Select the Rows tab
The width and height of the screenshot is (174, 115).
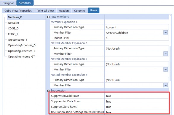point(94,10)
